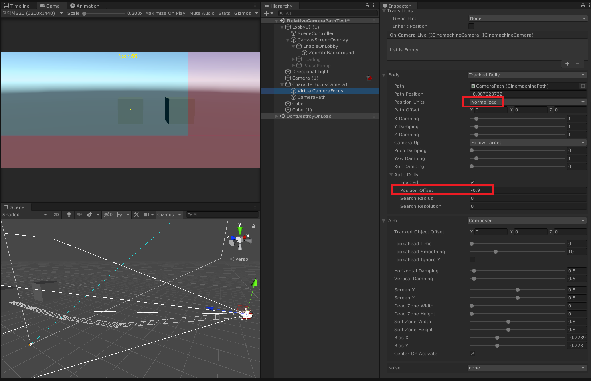The height and width of the screenshot is (381, 591).
Task: Open the Body Tracked Dolly dropdown
Action: click(527, 75)
